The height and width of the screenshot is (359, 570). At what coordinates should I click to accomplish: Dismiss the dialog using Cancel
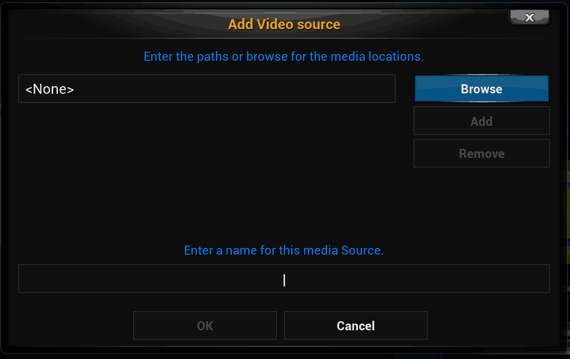point(355,325)
